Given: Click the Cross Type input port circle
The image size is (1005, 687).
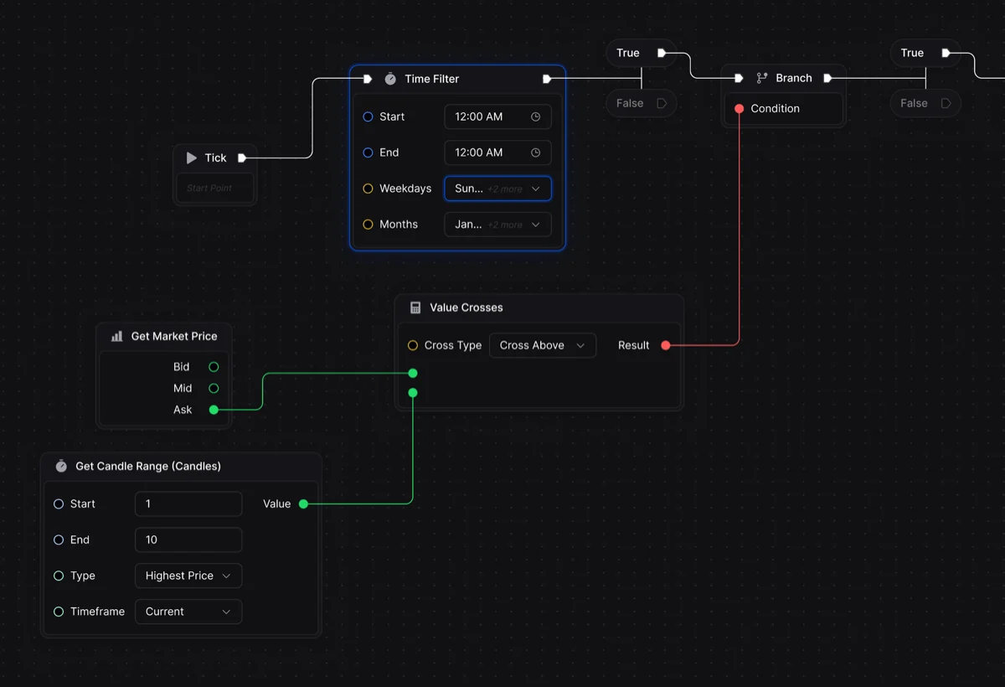Looking at the screenshot, I should click(413, 345).
